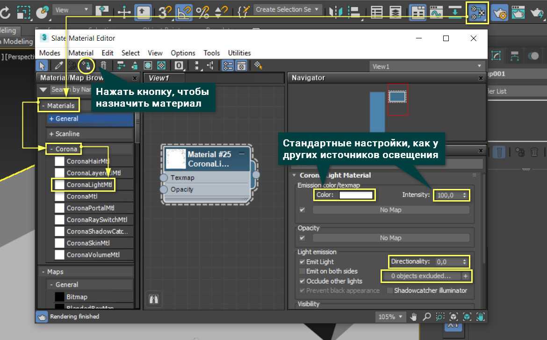Click the 0 objects excluded button
547x340 pixels.
click(421, 276)
